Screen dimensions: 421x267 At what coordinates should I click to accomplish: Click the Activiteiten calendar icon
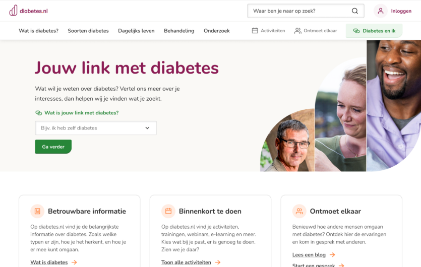pos(255,31)
